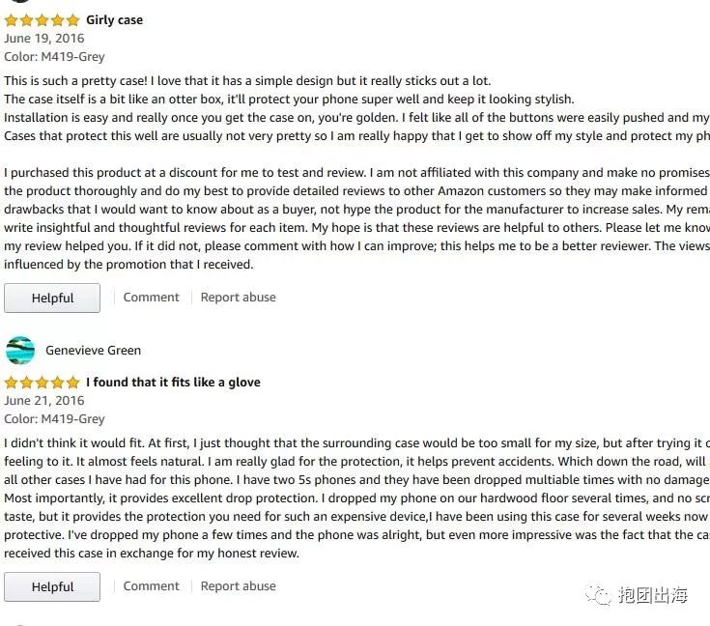710x626 pixels.
Task: Click the reviewer name Genevieve Green
Action: pyautogui.click(x=93, y=351)
